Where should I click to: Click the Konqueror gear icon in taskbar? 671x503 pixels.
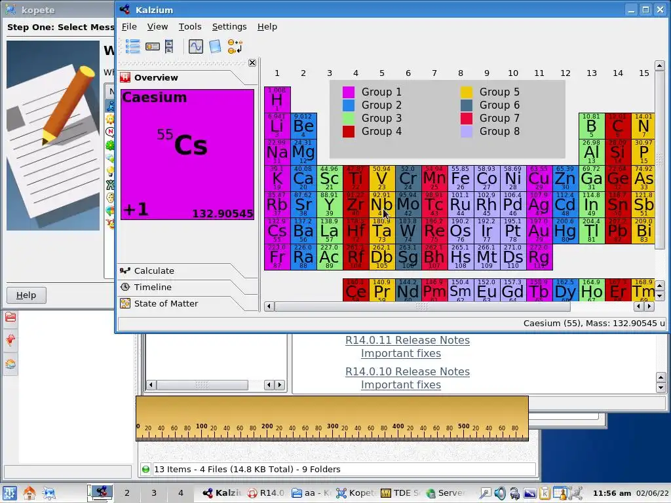[x=48, y=493]
